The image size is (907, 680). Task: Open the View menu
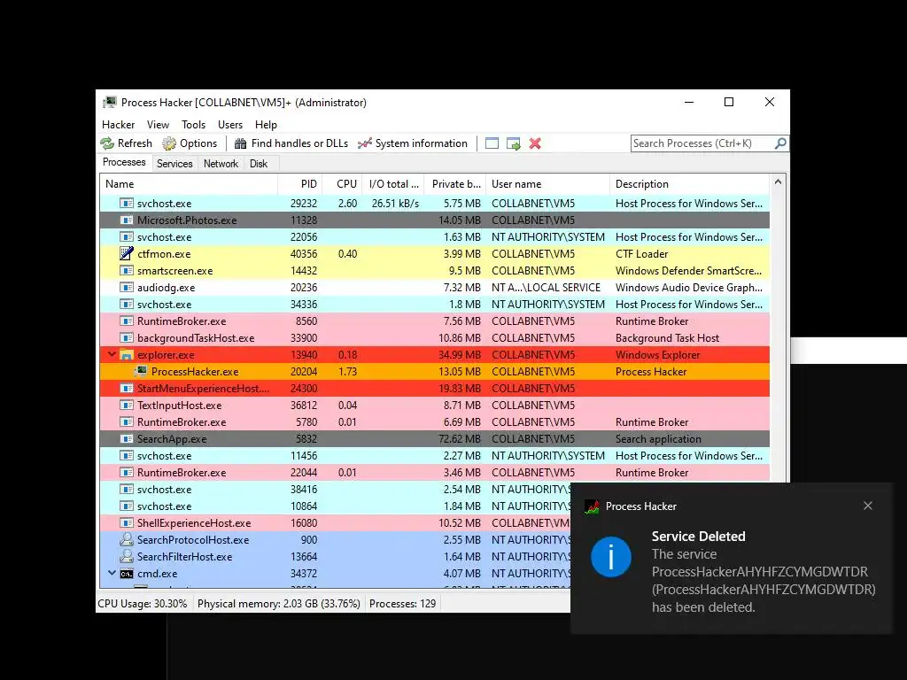158,124
